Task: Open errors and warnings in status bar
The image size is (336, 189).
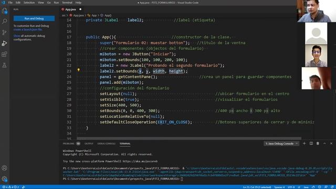Action: pyautogui.click(x=10, y=187)
